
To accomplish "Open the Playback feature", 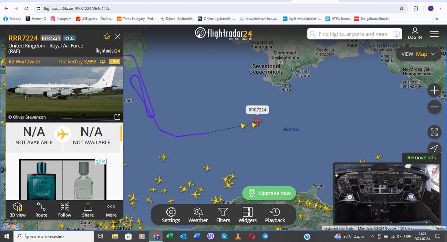I will pos(275,215).
